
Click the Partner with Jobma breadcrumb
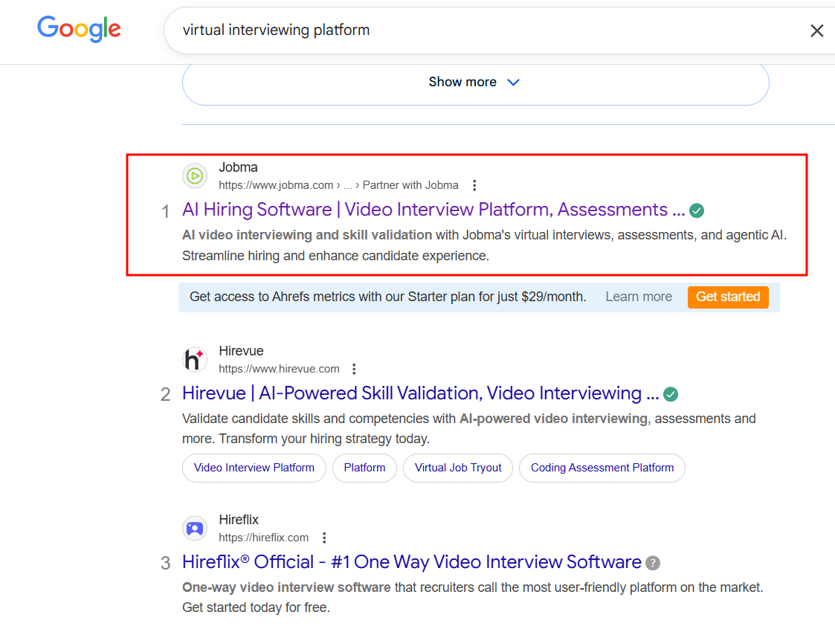click(x=410, y=185)
